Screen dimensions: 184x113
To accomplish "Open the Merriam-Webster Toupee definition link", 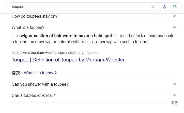I will pyautogui.click(x=68, y=60).
